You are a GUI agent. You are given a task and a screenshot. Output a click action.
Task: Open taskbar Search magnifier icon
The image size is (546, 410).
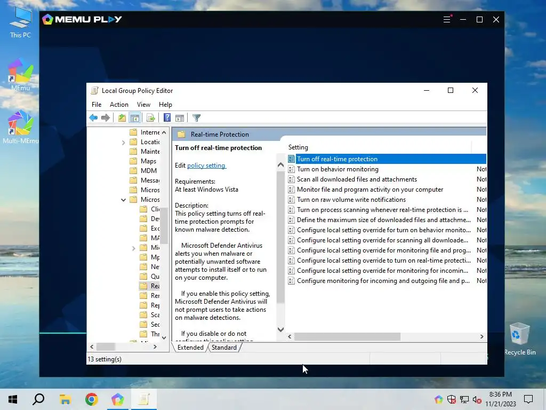38,399
